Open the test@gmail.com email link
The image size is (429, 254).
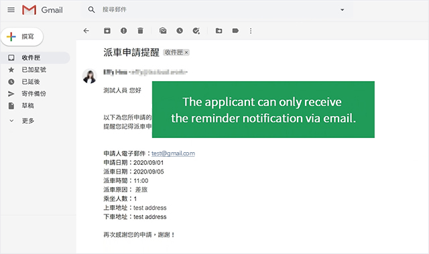pyautogui.click(x=173, y=153)
